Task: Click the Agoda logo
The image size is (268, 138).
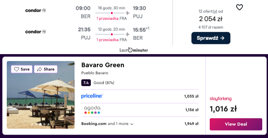Action: coord(92,110)
